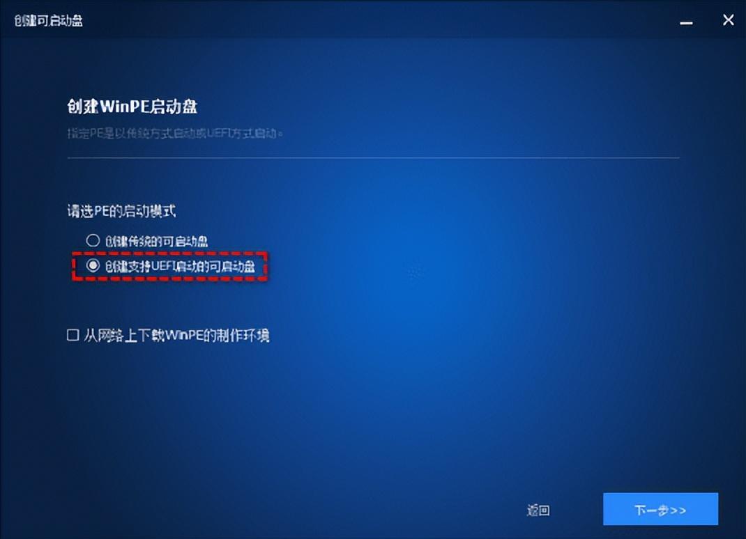The width and height of the screenshot is (746, 539).
Task: Click the 创建传统的可启动盘 option label text
Action: tap(157, 242)
